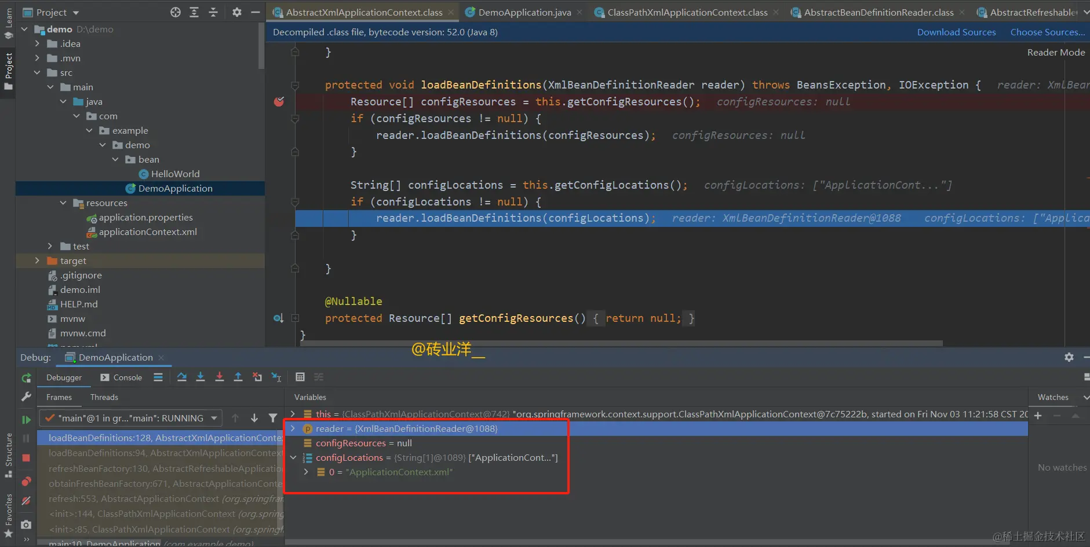Screen dimensions: 1090x547
Task: Click editor horizontal scrollbar
Action: pyautogui.click(x=621, y=343)
